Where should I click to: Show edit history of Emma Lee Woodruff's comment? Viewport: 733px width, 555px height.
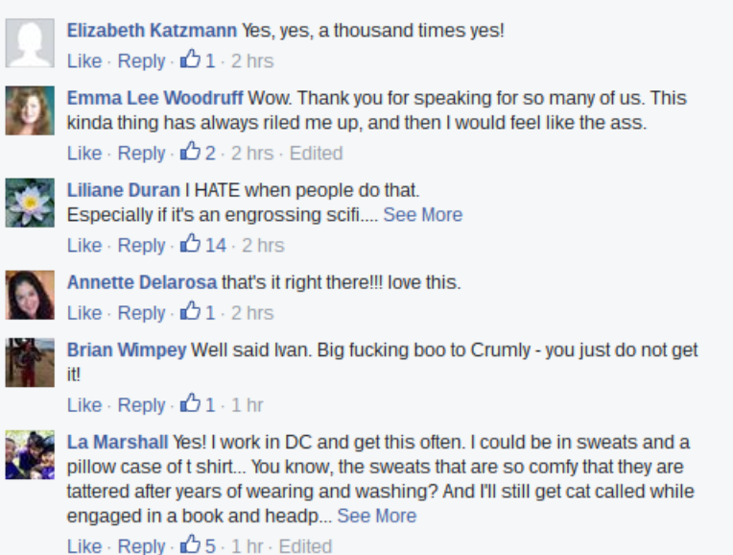point(316,153)
